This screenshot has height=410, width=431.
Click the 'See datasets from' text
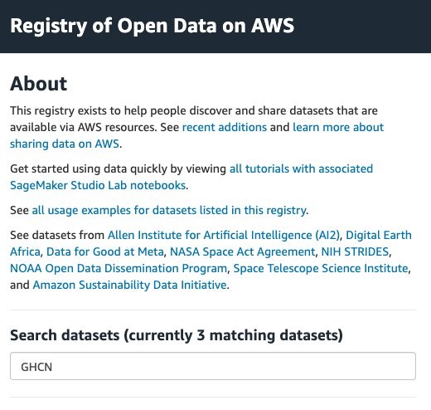coord(57,235)
